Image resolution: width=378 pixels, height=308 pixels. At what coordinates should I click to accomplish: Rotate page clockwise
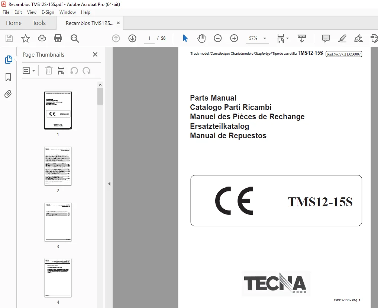pyautogui.click(x=86, y=70)
